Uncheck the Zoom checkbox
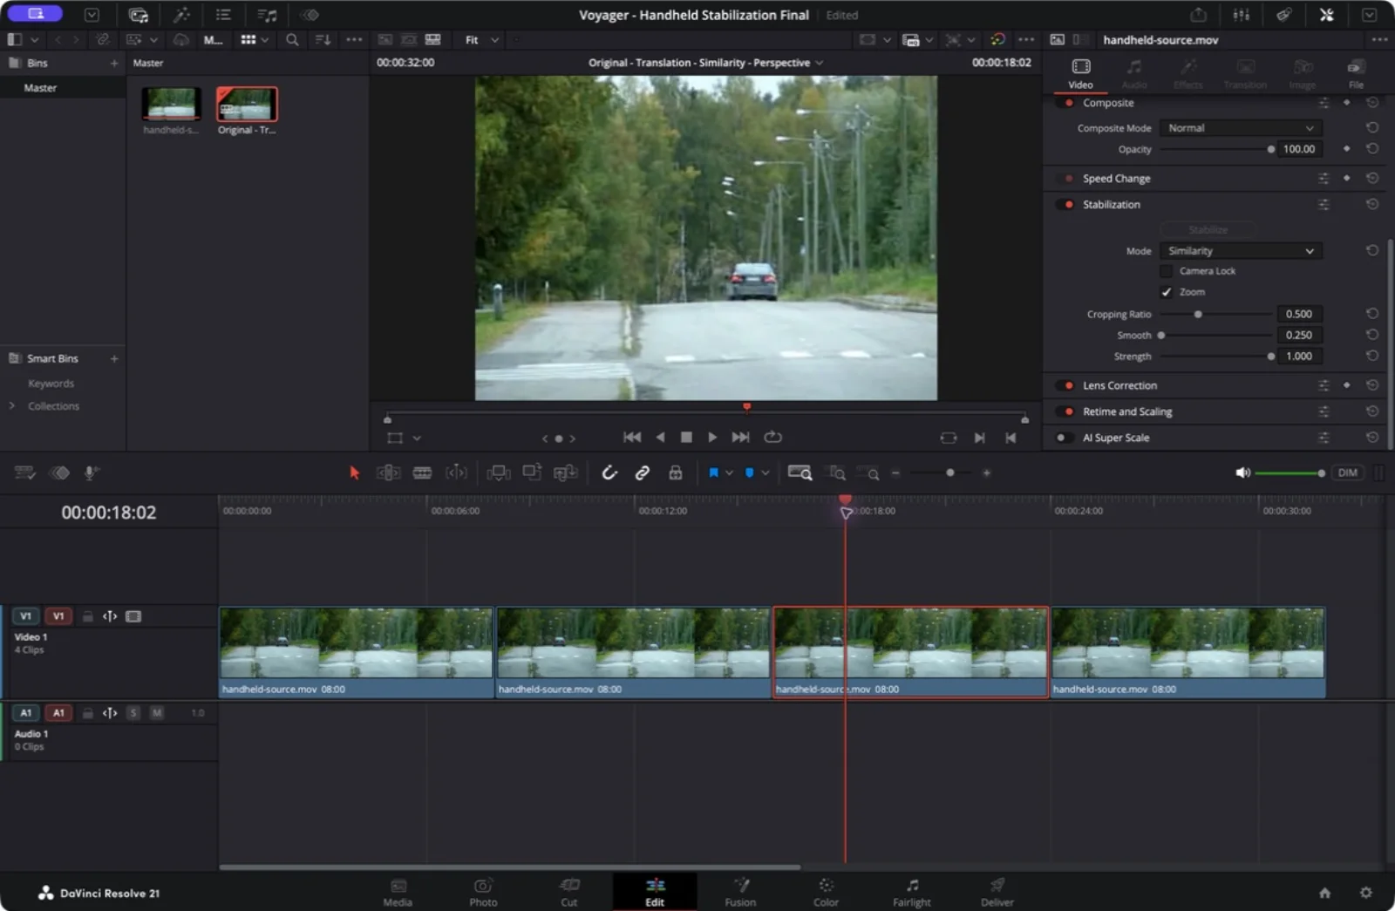The width and height of the screenshot is (1395, 911). tap(1166, 292)
